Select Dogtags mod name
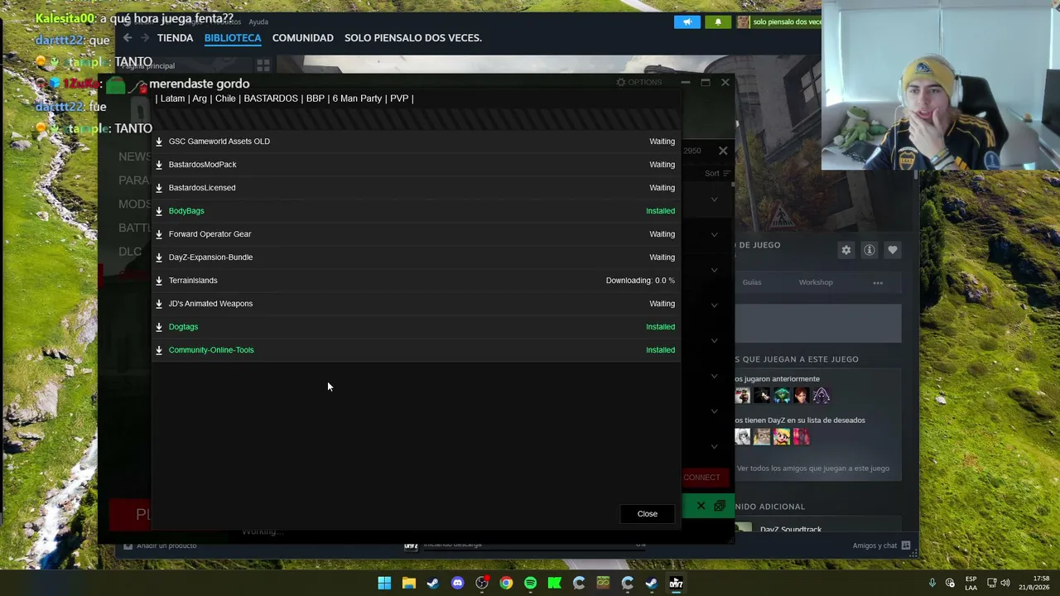 click(183, 327)
